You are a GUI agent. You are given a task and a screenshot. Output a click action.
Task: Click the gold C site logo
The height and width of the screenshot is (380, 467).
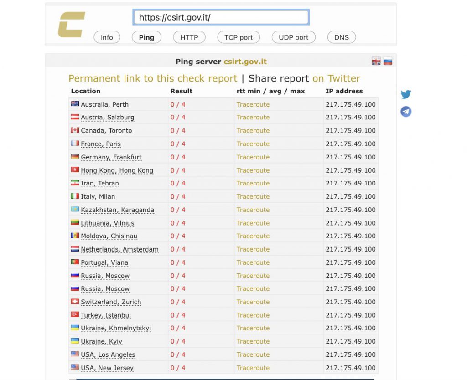coord(72,25)
